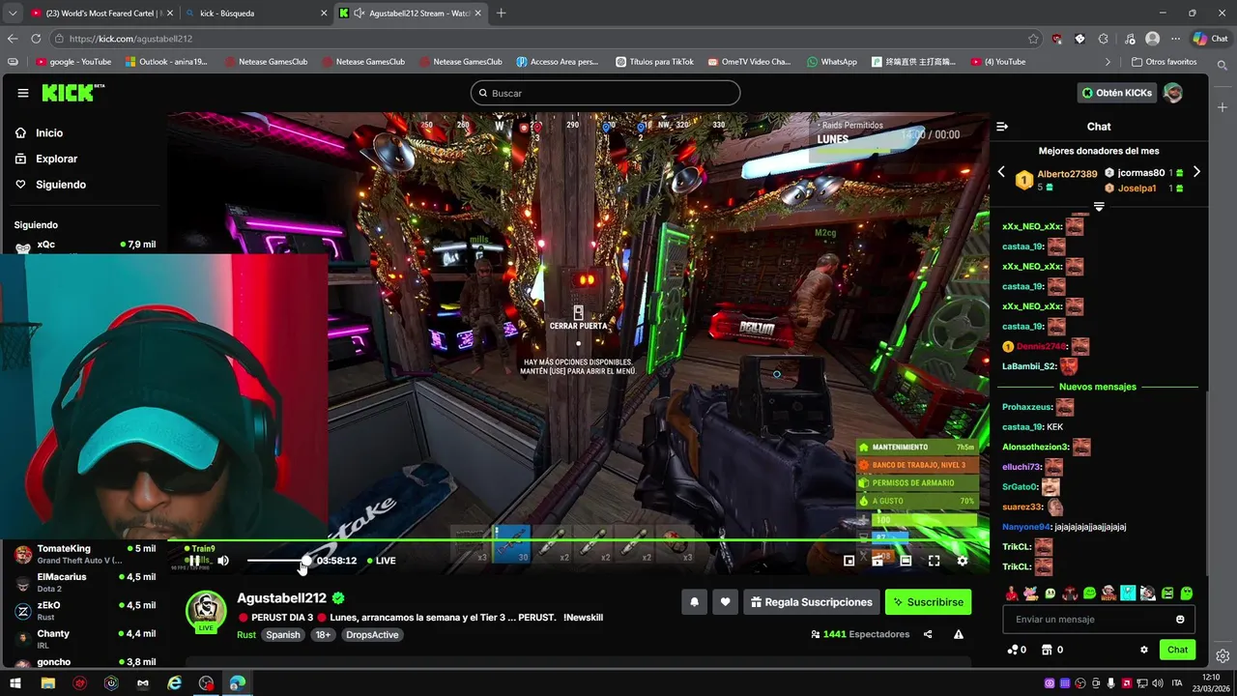Jump to LIVE indicator in player

coord(382,561)
